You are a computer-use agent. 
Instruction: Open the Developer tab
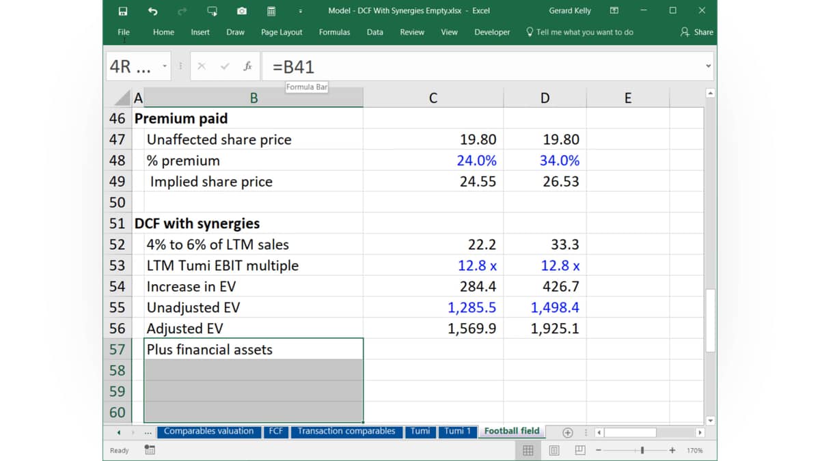pos(492,32)
